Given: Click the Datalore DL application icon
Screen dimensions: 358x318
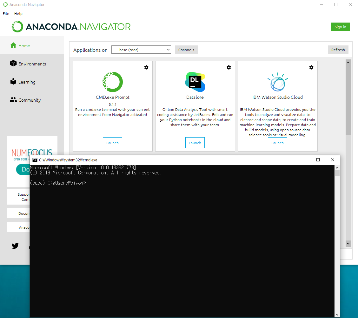Looking at the screenshot, I should 195,82.
